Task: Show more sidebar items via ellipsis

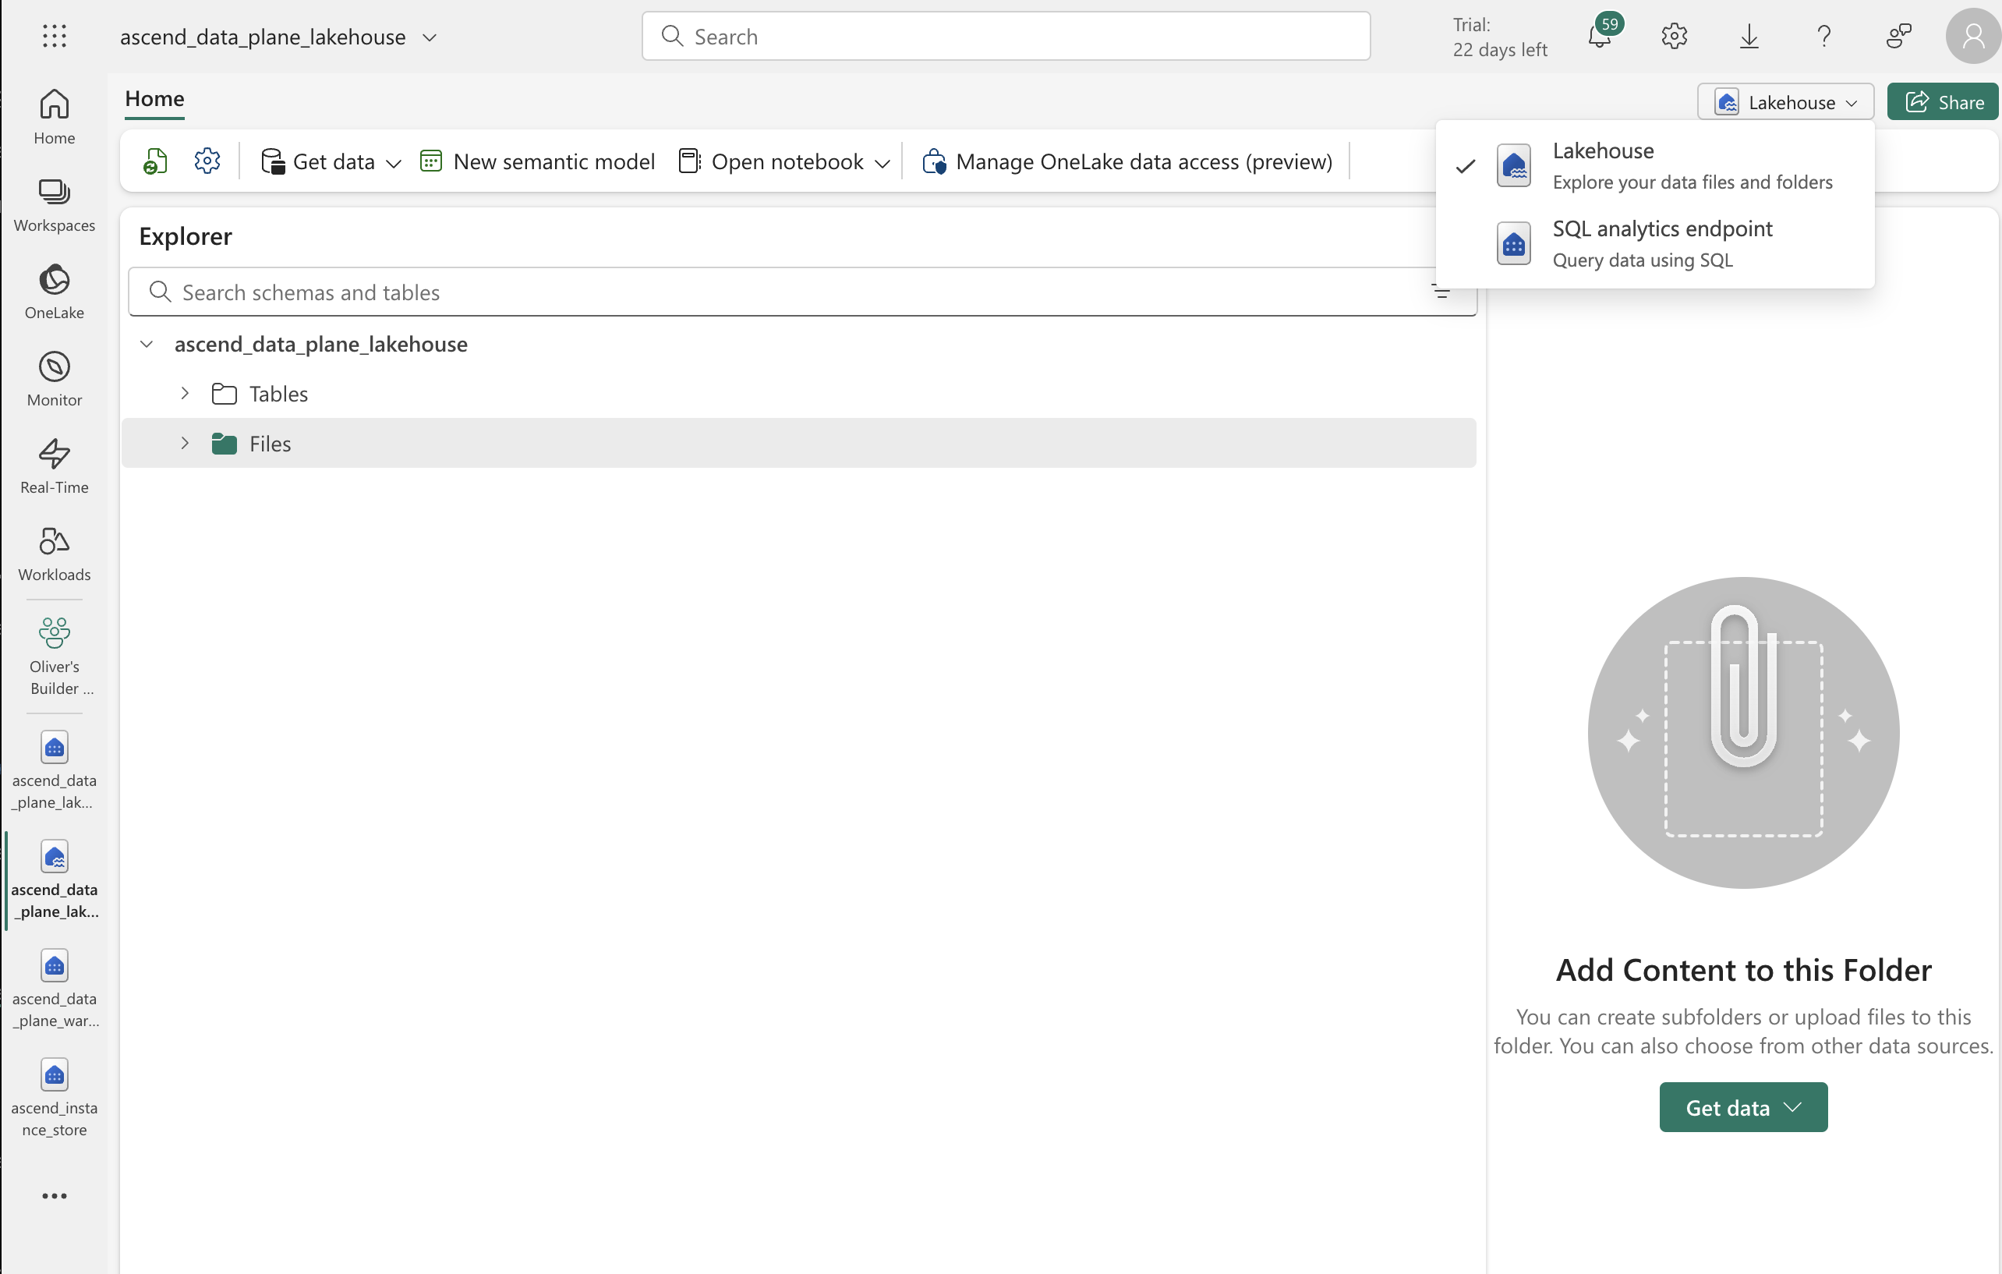Action: pyautogui.click(x=54, y=1196)
